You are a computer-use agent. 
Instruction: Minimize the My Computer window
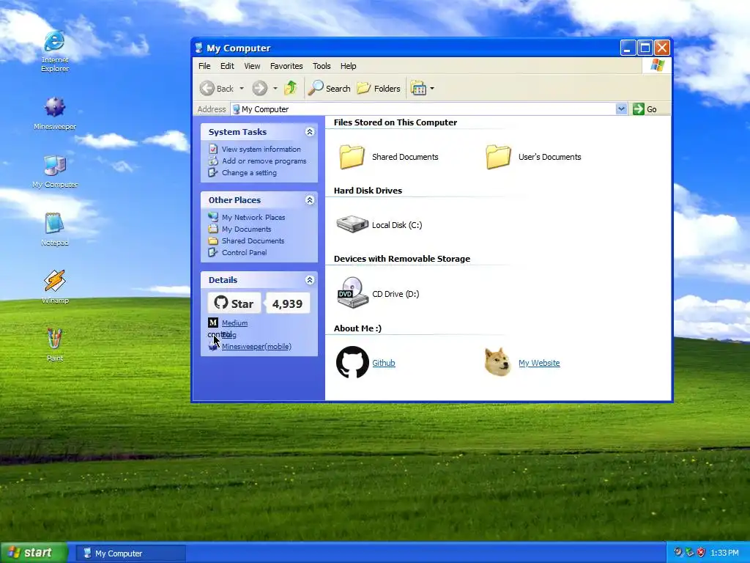628,48
